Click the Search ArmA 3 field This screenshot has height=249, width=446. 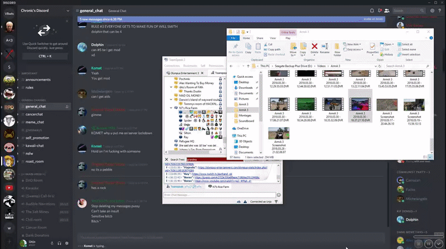(x=407, y=66)
